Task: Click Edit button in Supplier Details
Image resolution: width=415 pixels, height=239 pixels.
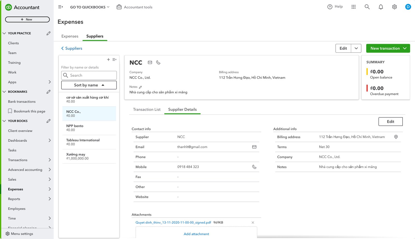Action: pyautogui.click(x=390, y=122)
